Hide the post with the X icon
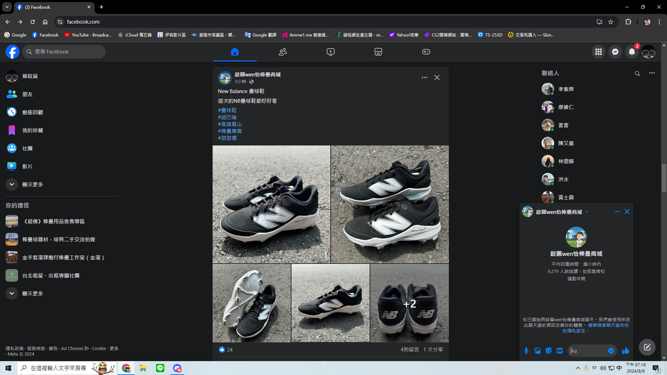The height and width of the screenshot is (375, 667). [437, 78]
